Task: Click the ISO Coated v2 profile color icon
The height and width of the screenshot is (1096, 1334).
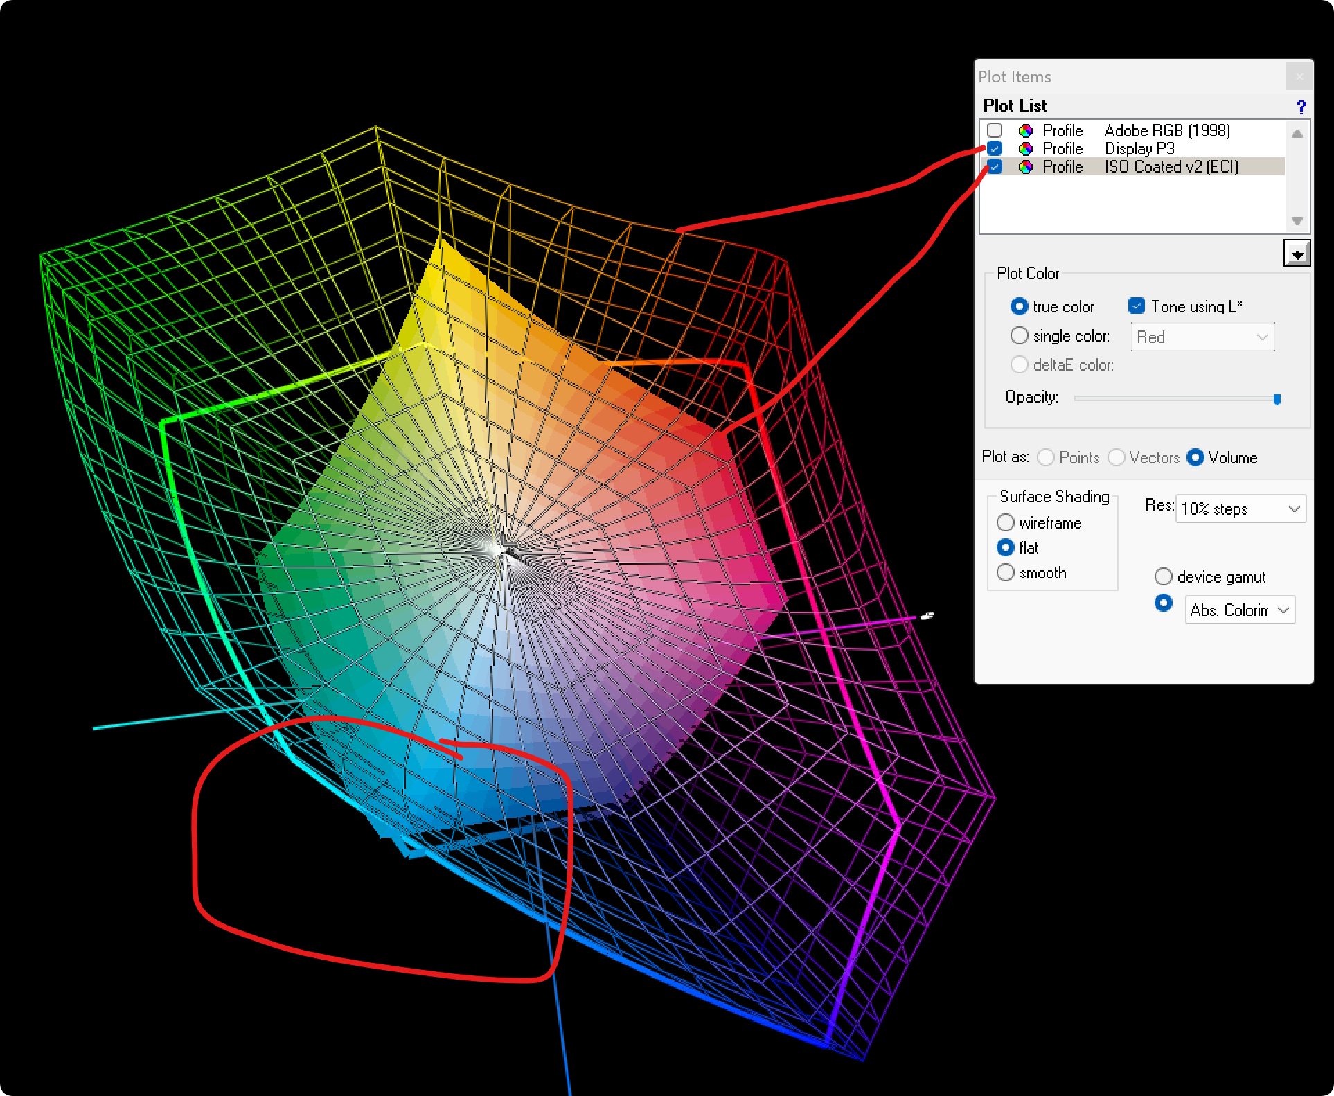Action: (x=1026, y=167)
